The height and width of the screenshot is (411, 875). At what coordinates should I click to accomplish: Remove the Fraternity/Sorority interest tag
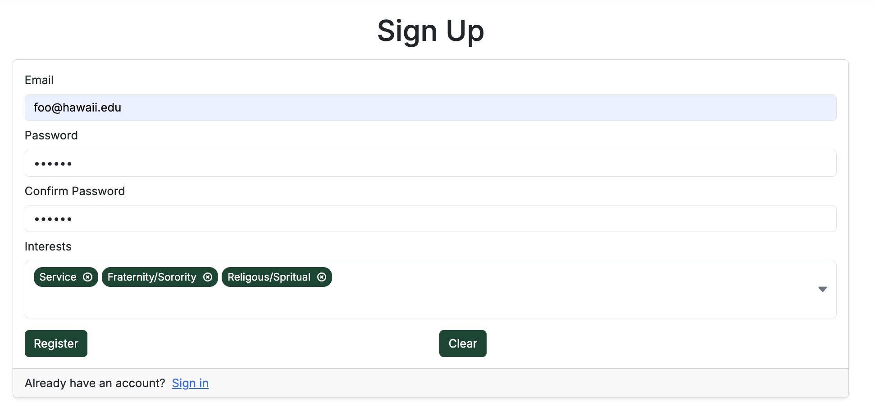click(208, 277)
